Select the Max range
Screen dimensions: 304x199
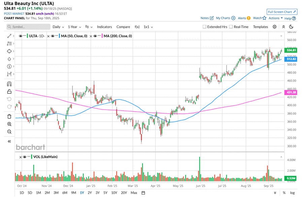(134, 193)
